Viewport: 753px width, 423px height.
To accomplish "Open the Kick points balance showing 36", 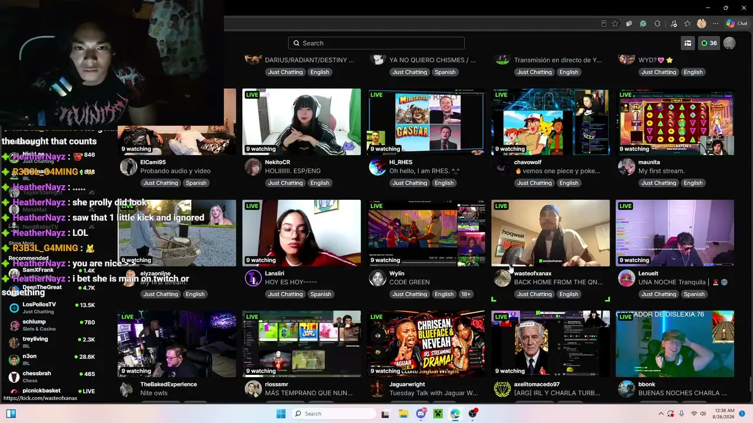I will point(709,43).
